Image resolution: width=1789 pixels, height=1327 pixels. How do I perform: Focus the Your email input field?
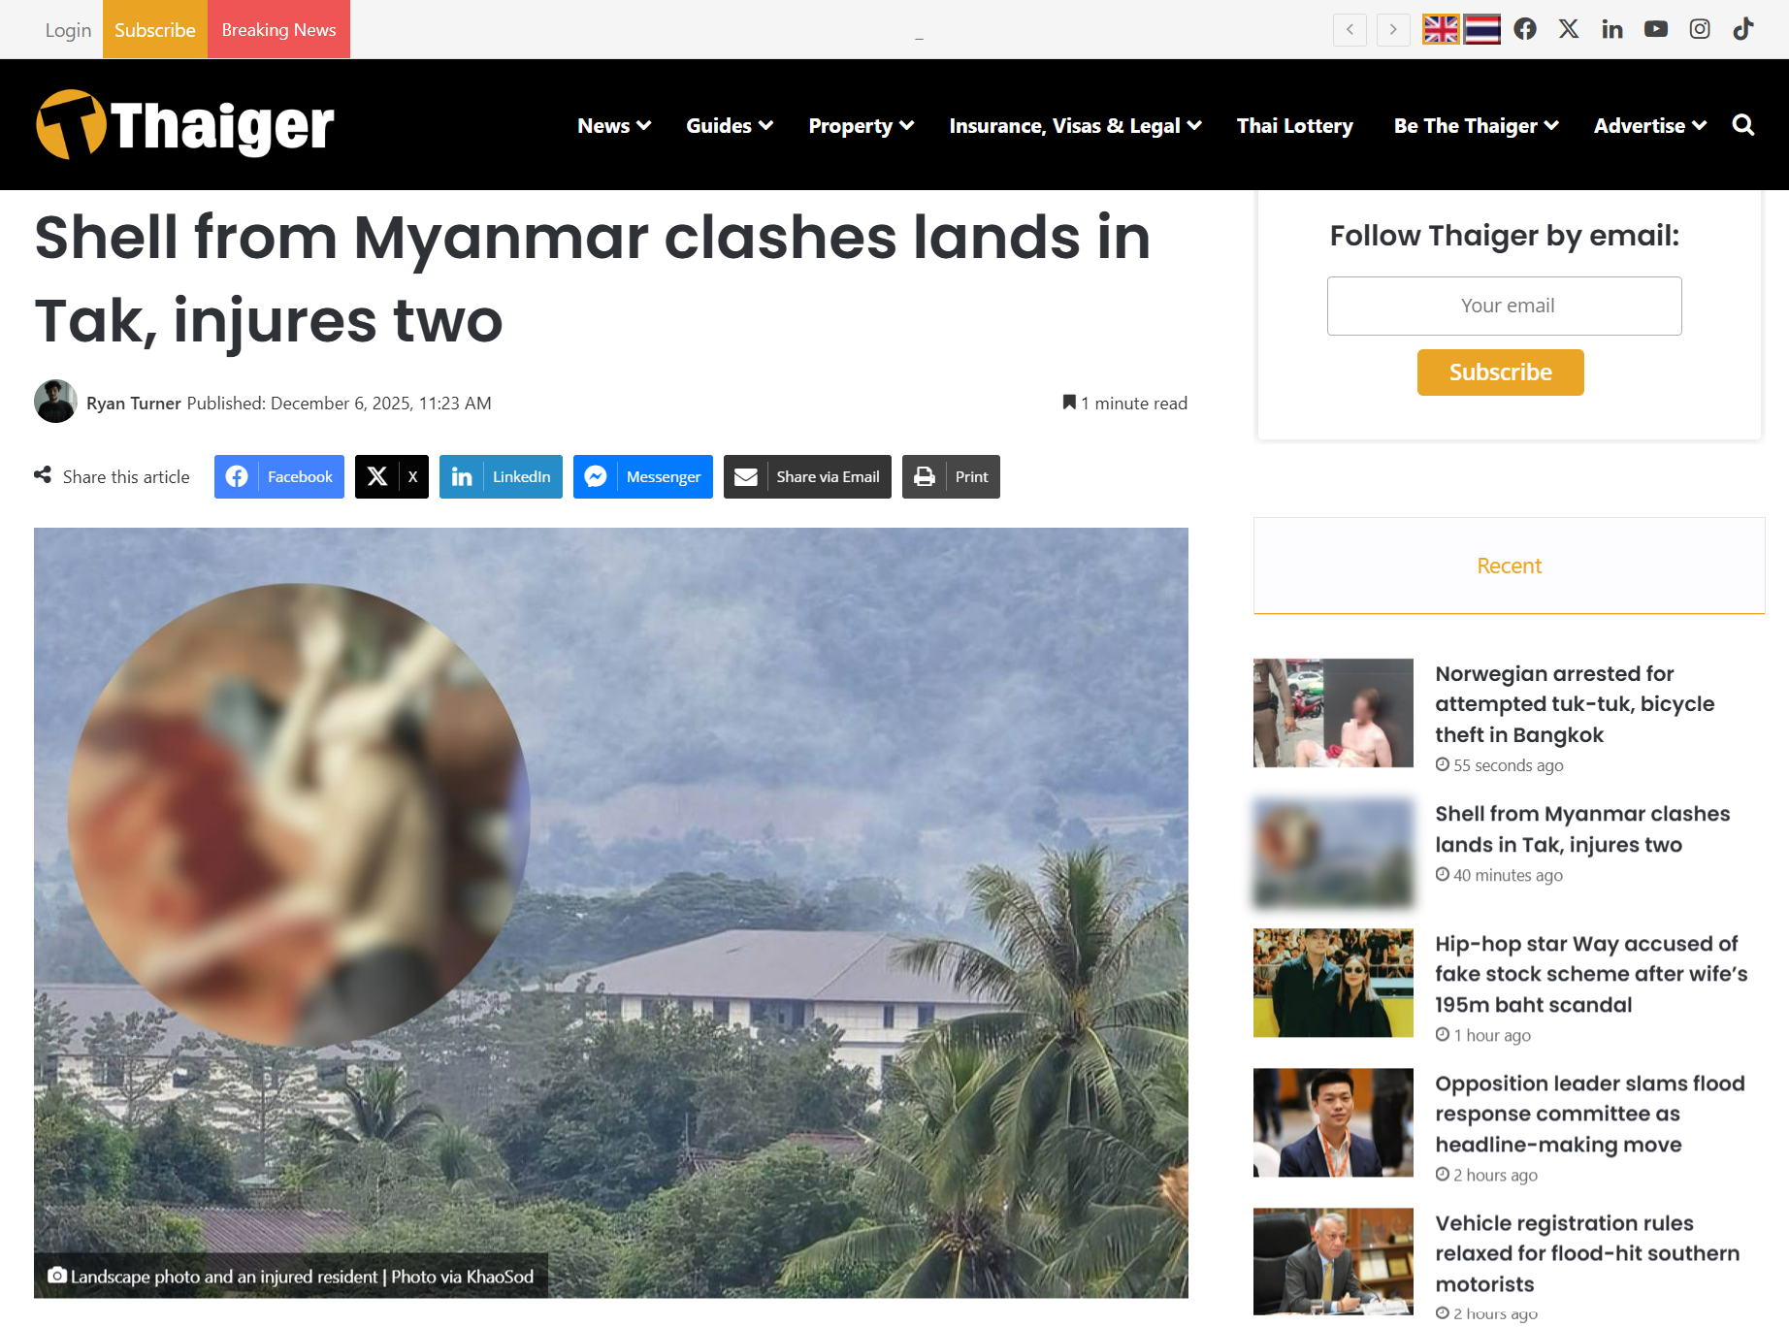(x=1504, y=306)
